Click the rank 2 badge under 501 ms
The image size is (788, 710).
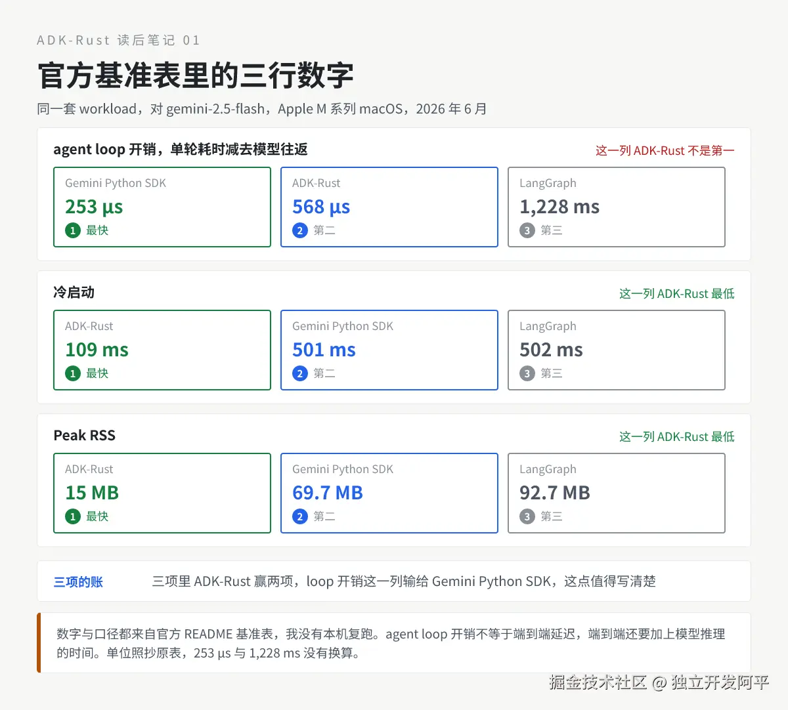pos(300,373)
